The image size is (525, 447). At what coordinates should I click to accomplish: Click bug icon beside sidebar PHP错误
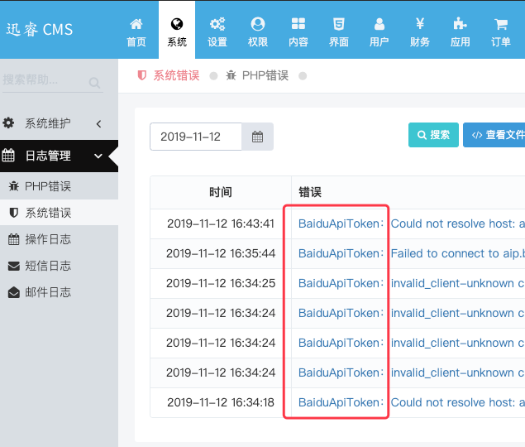[14, 185]
